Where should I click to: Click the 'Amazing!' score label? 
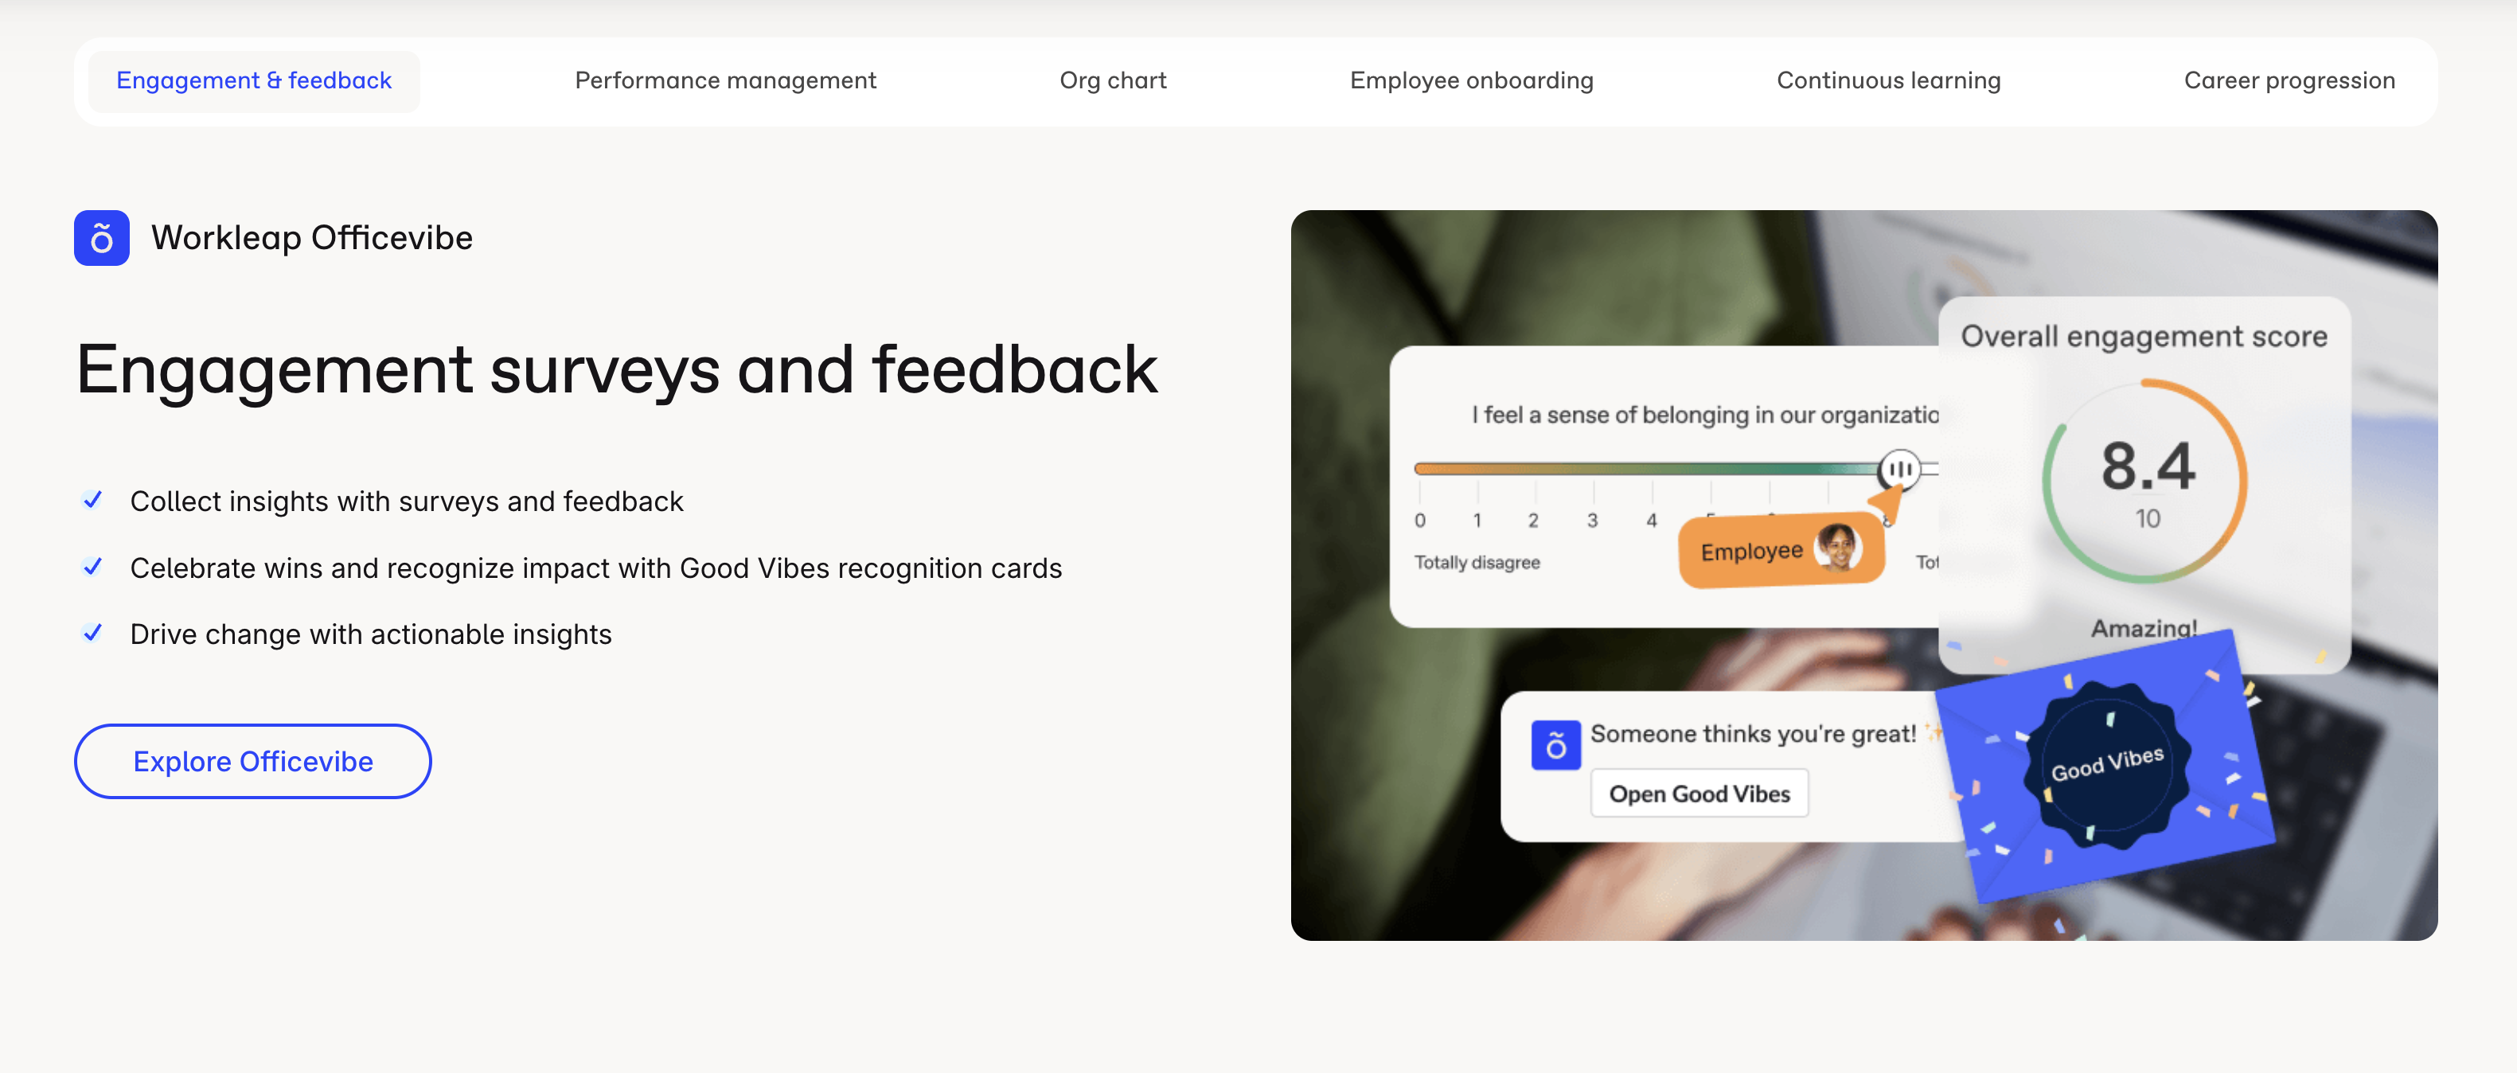tap(2144, 628)
